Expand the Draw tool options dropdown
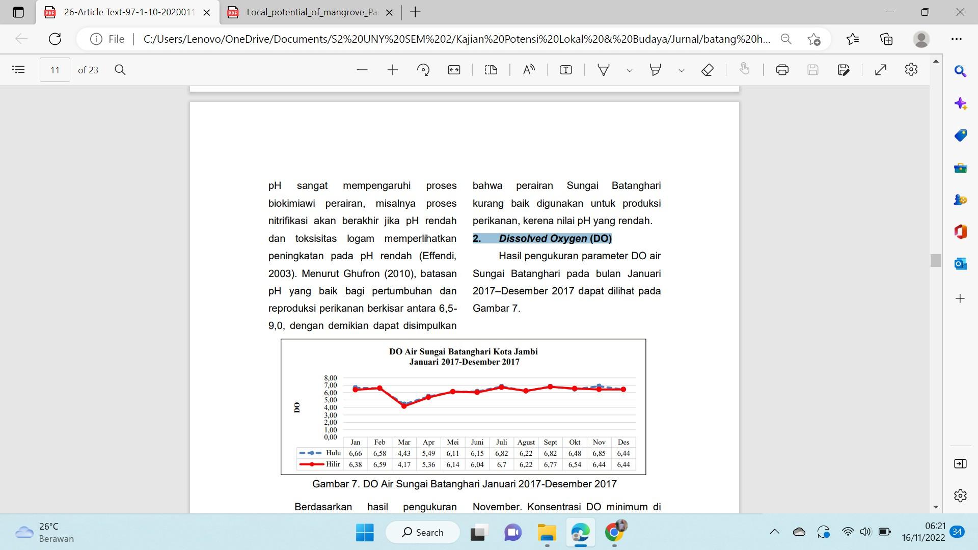The height and width of the screenshot is (550, 978). pos(630,70)
